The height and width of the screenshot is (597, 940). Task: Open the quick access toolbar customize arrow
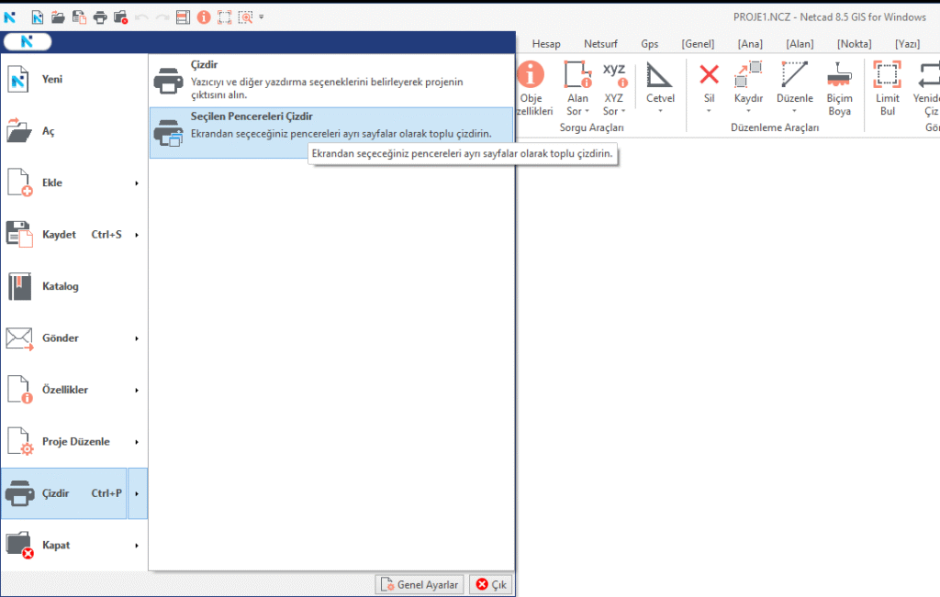coord(262,17)
